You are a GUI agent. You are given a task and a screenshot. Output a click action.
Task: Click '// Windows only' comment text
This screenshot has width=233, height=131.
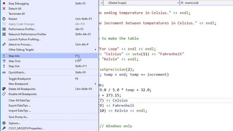116,126
